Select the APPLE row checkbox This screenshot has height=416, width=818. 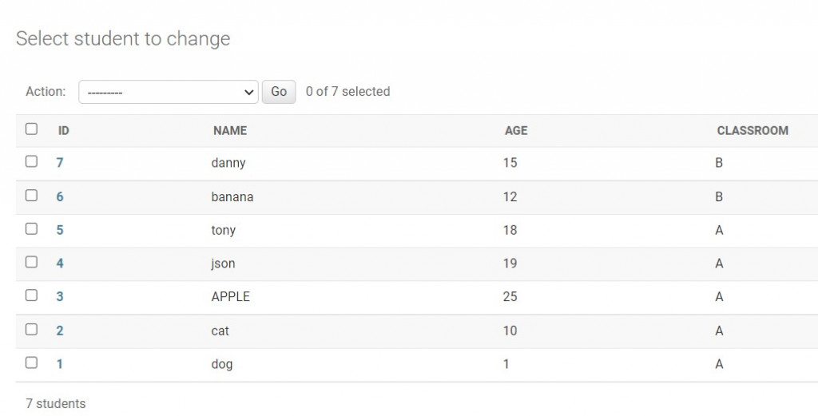(x=31, y=295)
